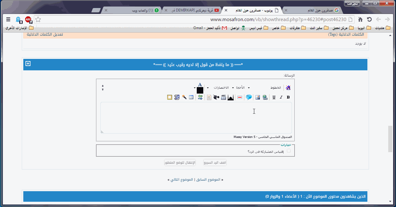Pick text color from the black swatch
Viewport: 396px width, 207px height.
click(200, 90)
